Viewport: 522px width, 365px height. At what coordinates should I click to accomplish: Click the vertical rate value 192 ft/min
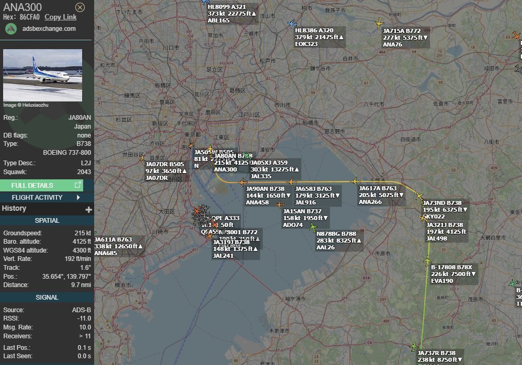click(x=78, y=259)
